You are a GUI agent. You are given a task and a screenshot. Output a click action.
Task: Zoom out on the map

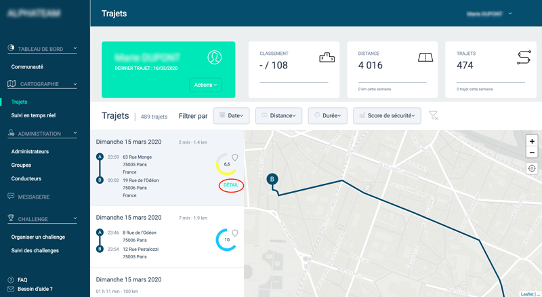532,153
